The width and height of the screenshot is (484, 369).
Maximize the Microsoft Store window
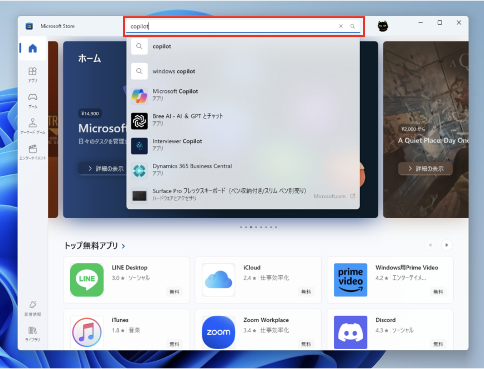440,23
